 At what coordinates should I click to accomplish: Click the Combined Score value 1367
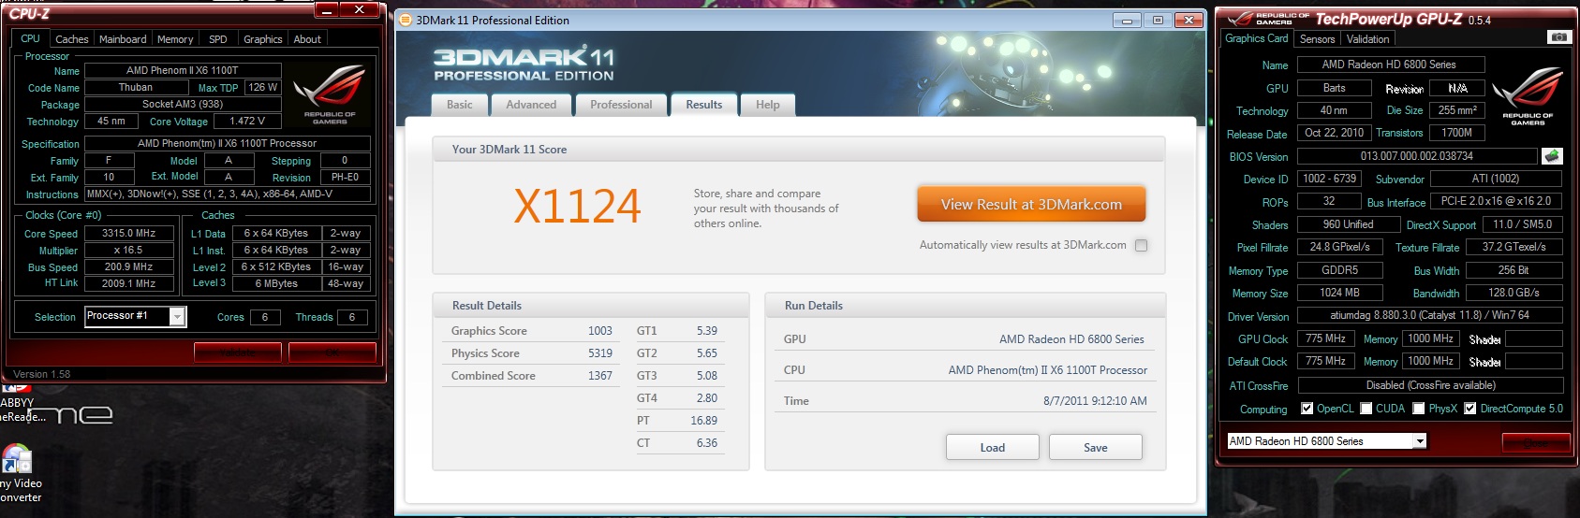click(x=600, y=376)
